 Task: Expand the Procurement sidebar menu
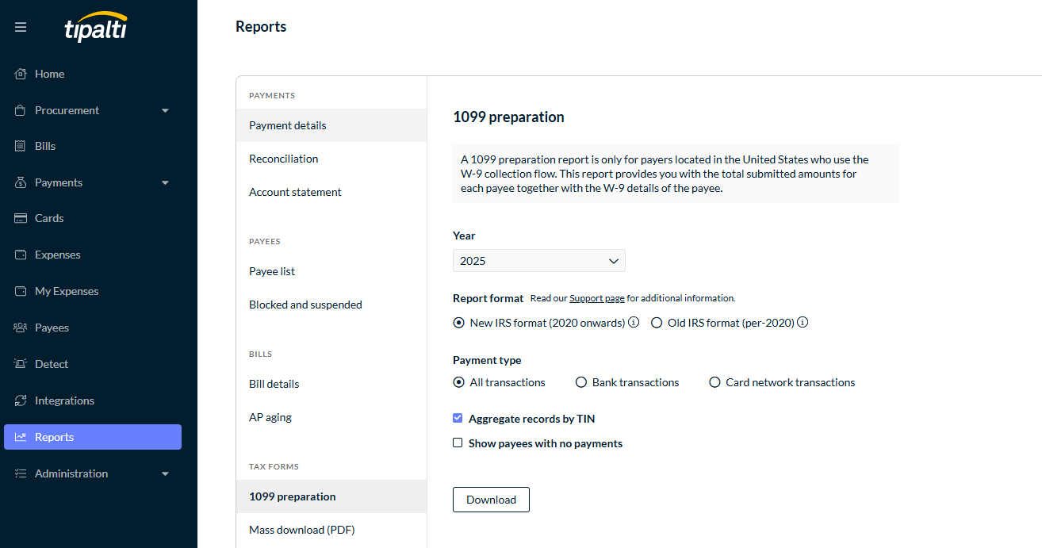pos(165,110)
